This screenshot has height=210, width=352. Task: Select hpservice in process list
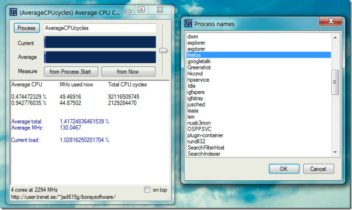tap(259, 80)
